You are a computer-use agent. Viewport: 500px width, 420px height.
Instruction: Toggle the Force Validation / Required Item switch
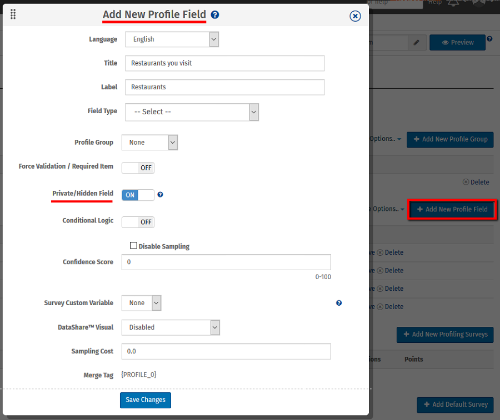point(138,168)
